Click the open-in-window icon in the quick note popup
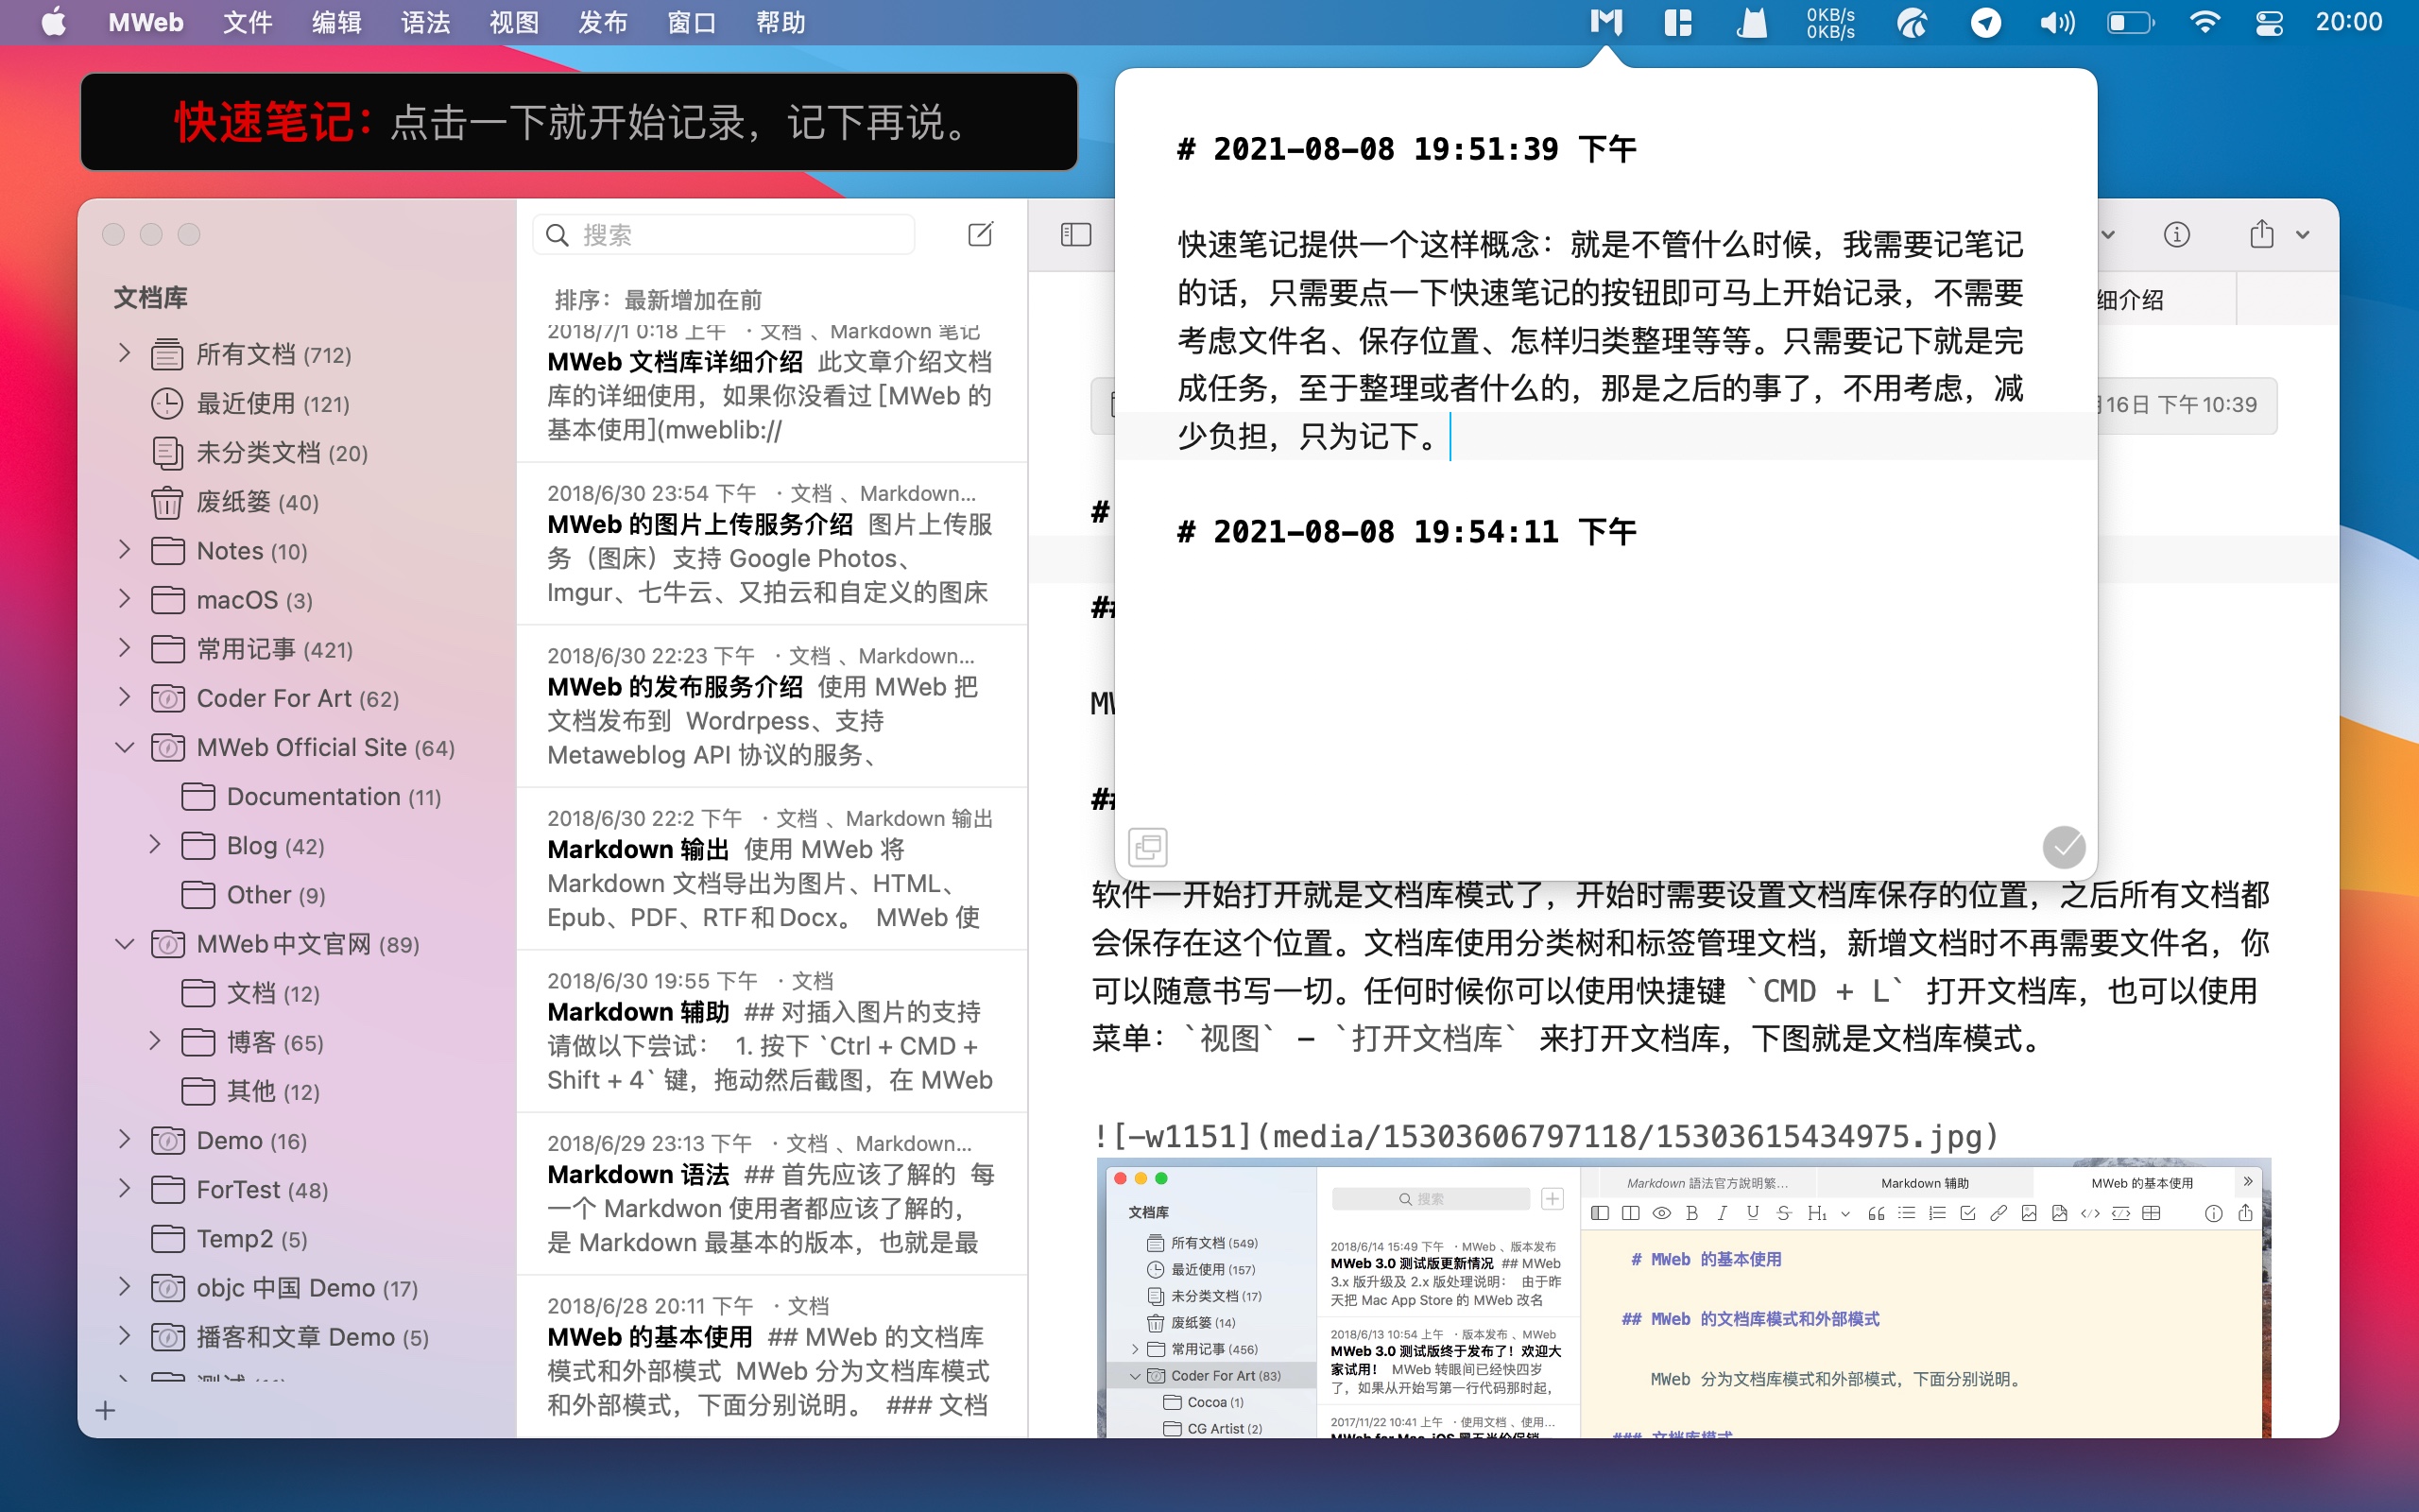 click(1147, 847)
